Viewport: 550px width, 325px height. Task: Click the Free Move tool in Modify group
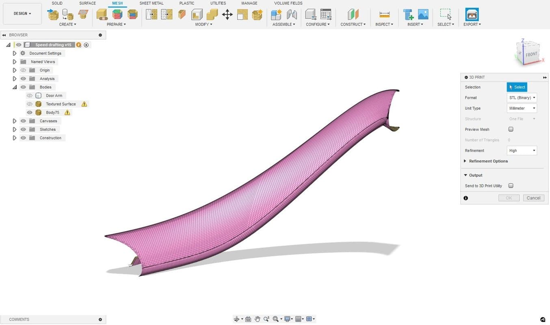tap(227, 15)
